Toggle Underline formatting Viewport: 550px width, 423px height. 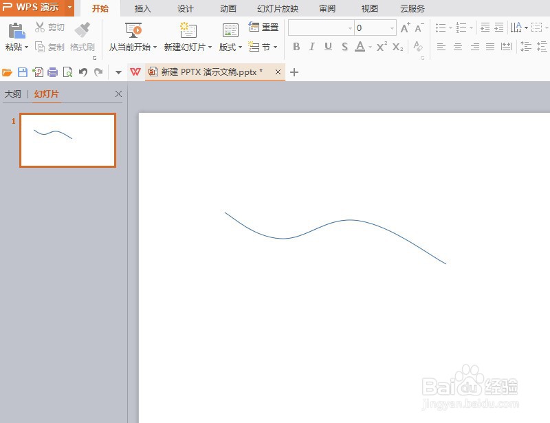pyautogui.click(x=328, y=46)
